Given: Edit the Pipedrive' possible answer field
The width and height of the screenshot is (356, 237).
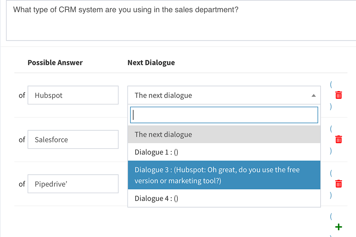Looking at the screenshot, I should (x=73, y=184).
